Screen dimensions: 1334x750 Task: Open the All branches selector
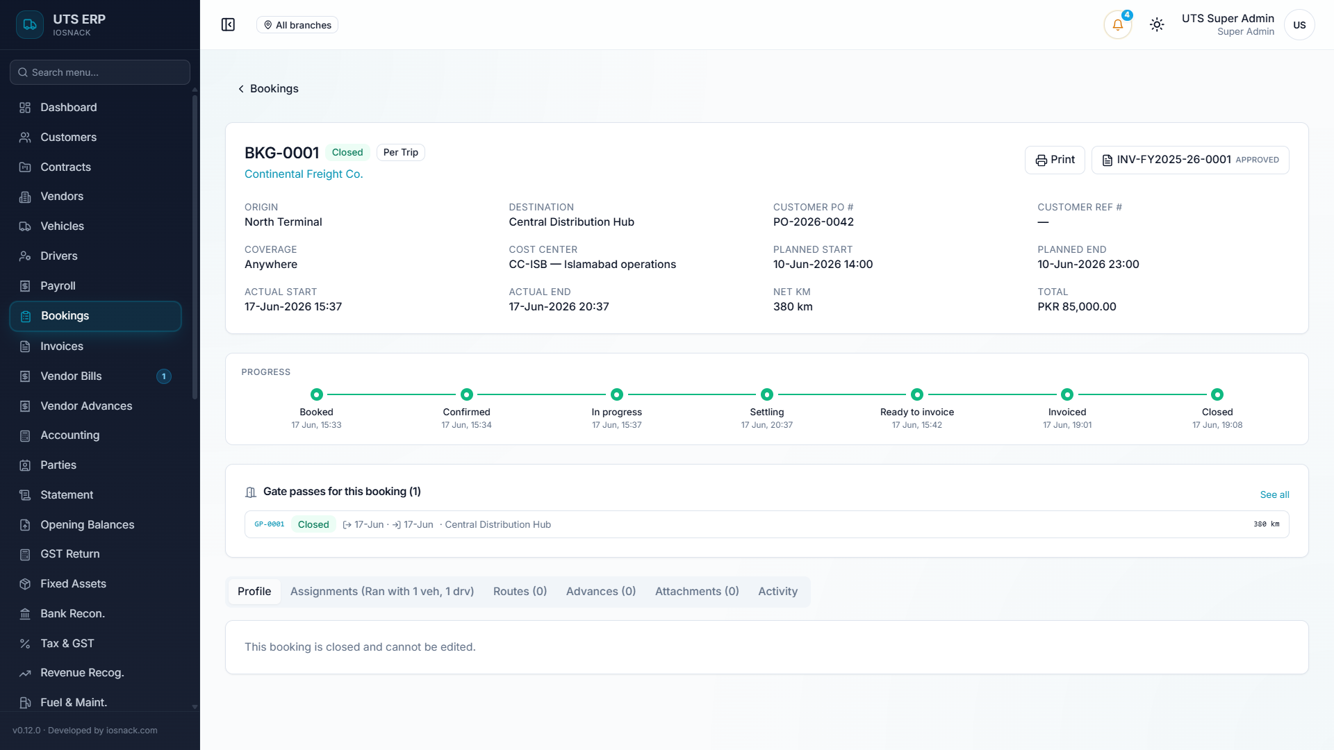pyautogui.click(x=297, y=25)
